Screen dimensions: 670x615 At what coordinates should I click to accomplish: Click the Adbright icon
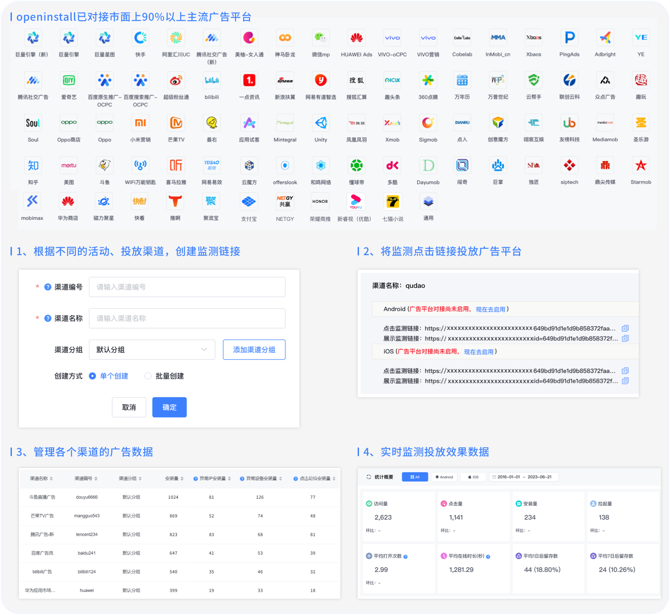[x=605, y=38]
